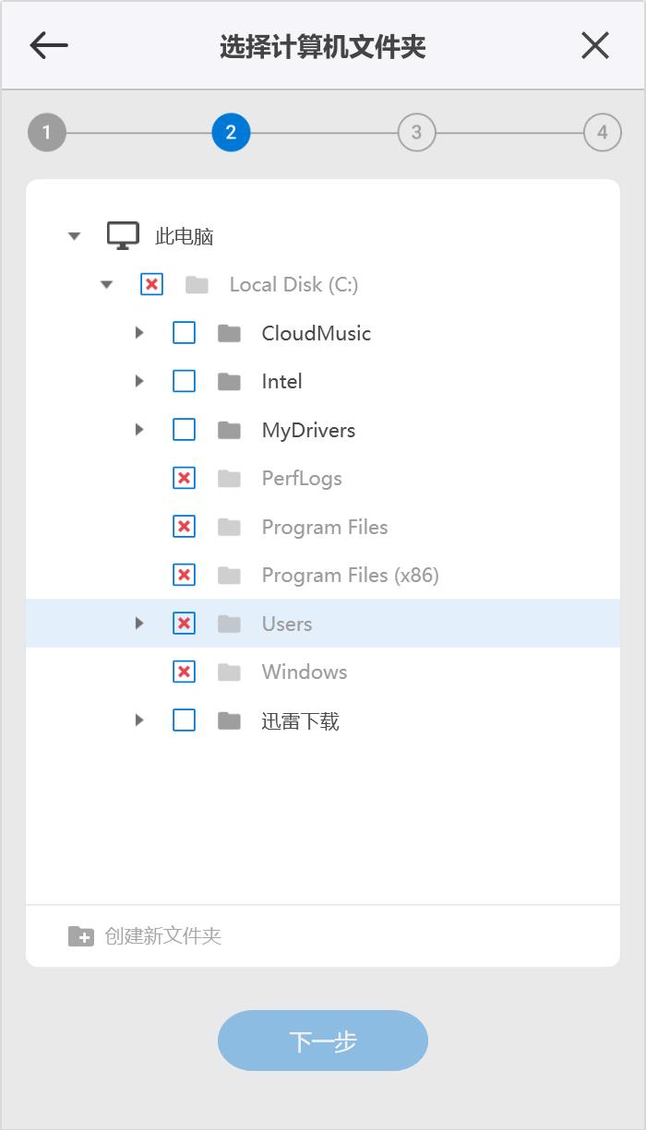Click the back arrow in the title bar

click(48, 44)
